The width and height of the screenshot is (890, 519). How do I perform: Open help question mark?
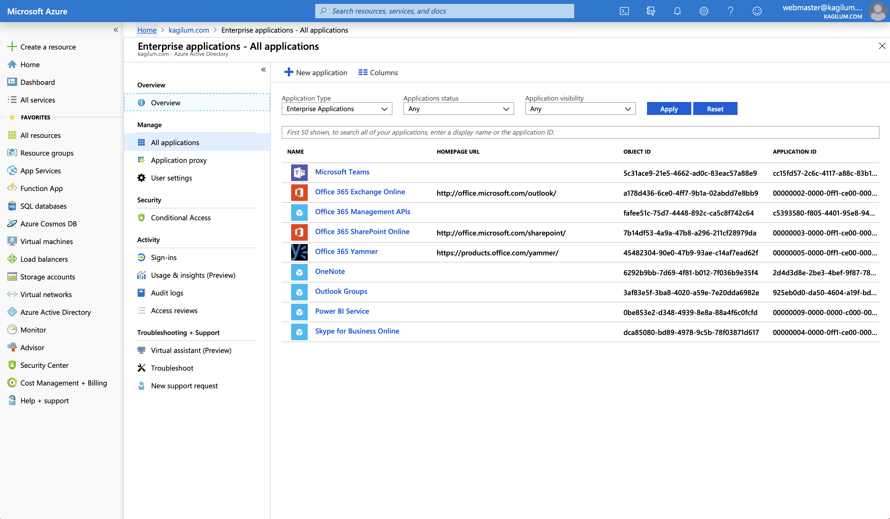730,11
